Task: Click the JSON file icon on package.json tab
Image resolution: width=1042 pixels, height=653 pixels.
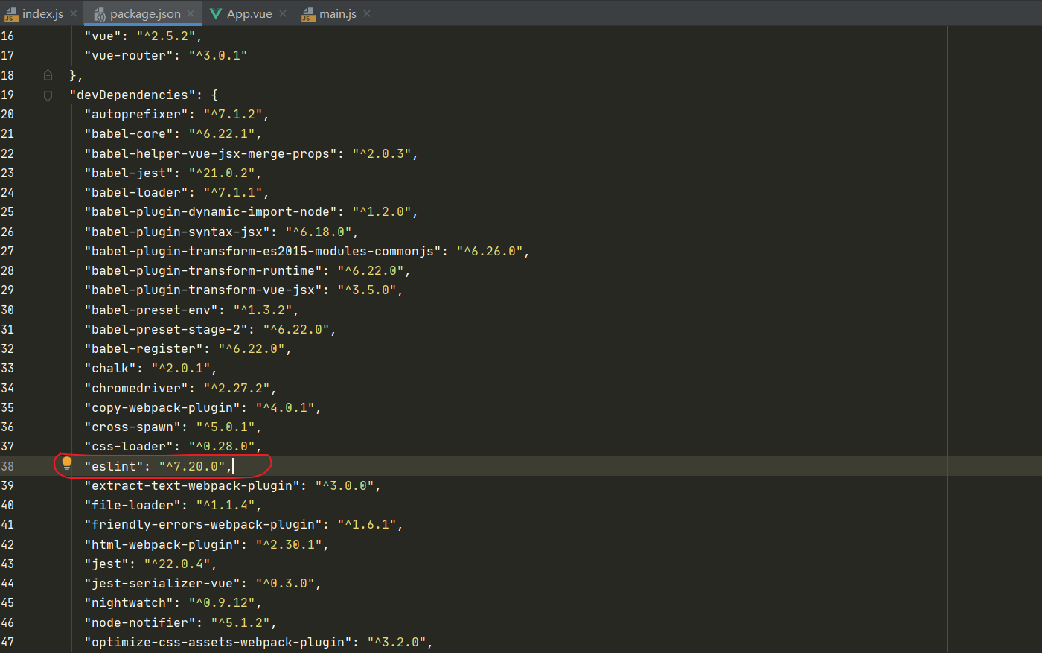Action: [x=100, y=14]
